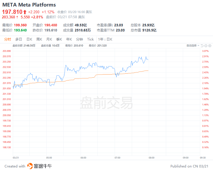The image size is (213, 172).
Task: Click the Futu bull logo icon
Action: 30,166
